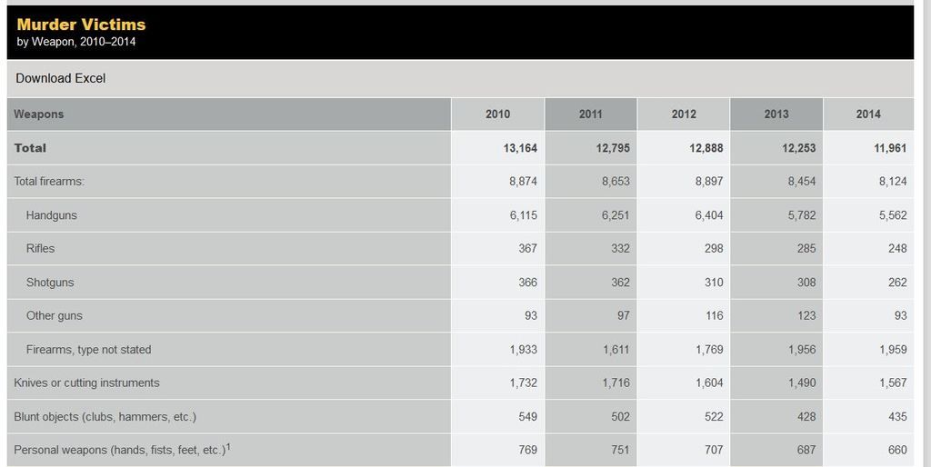Viewport: 931px width, 467px height.
Task: Click the Murder Victims title
Action: point(81,25)
